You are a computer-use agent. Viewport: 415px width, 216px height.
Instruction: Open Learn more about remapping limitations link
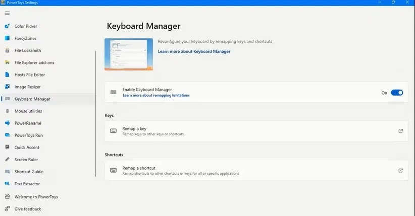[x=156, y=95]
